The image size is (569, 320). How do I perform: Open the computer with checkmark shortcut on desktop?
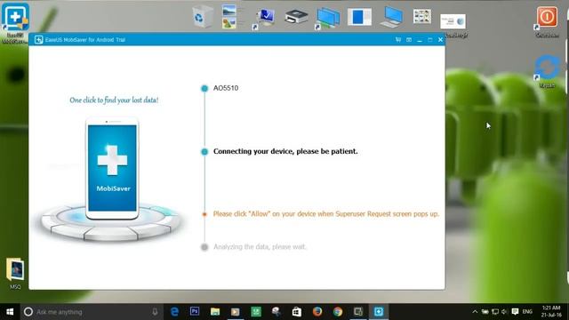tap(264, 18)
